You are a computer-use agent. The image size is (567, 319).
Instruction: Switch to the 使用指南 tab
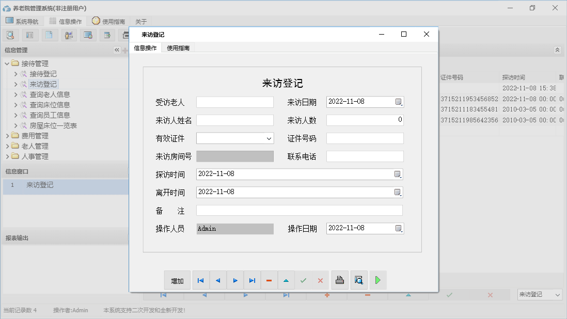pos(178,47)
